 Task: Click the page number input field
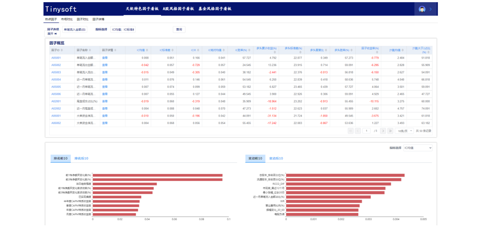(x=366, y=131)
